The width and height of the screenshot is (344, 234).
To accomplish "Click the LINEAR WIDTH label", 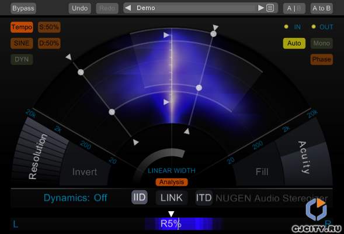I will (172, 171).
